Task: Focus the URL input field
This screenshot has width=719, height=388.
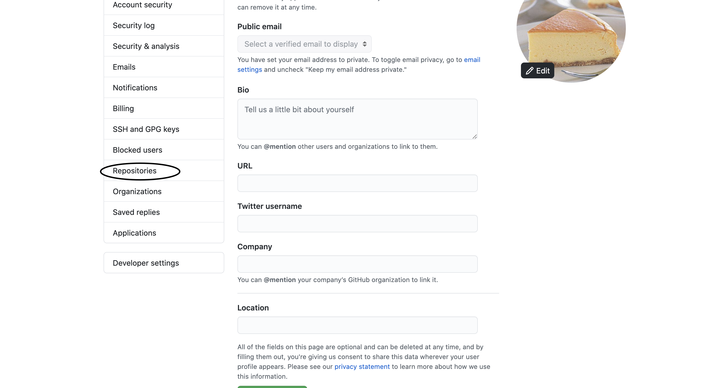Action: pyautogui.click(x=357, y=183)
